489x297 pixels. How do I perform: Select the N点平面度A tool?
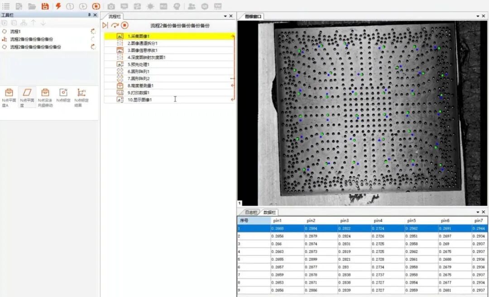coord(9,98)
